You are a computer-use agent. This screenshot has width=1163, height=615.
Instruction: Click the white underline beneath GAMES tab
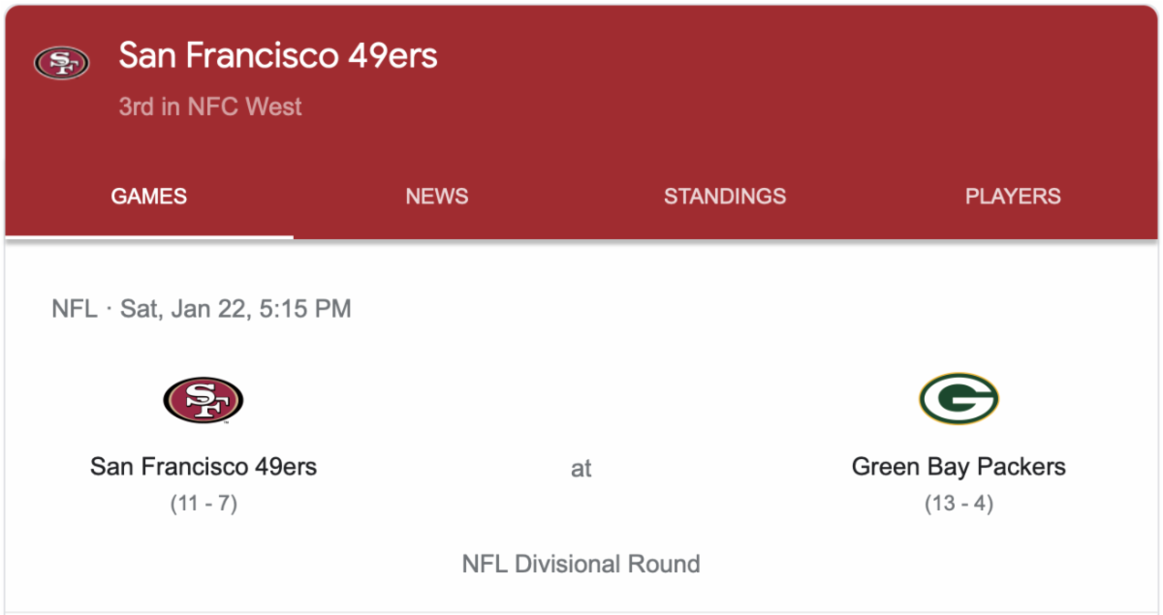click(x=148, y=235)
